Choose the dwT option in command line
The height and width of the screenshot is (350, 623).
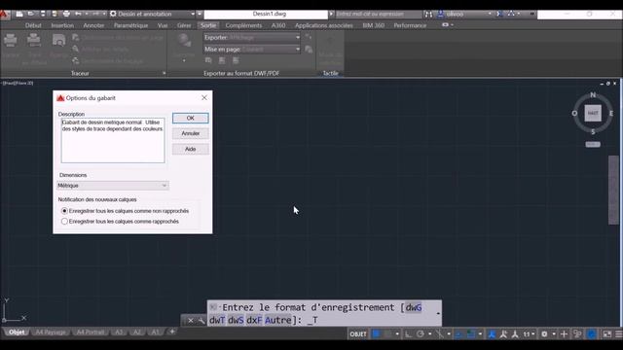click(x=217, y=320)
